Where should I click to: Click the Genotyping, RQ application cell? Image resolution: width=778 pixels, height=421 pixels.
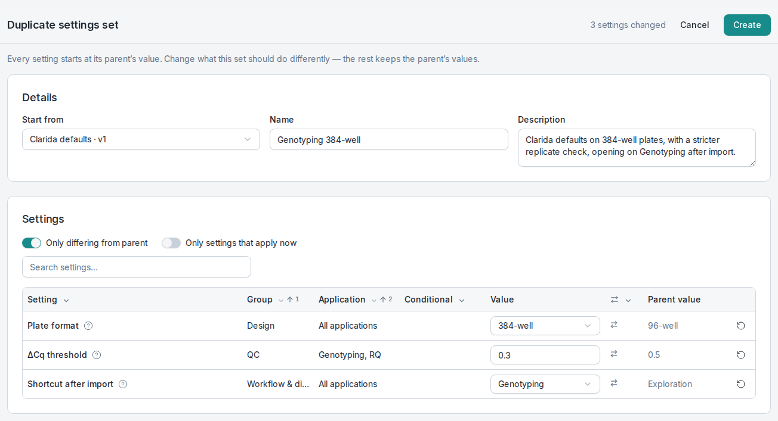pyautogui.click(x=350, y=355)
